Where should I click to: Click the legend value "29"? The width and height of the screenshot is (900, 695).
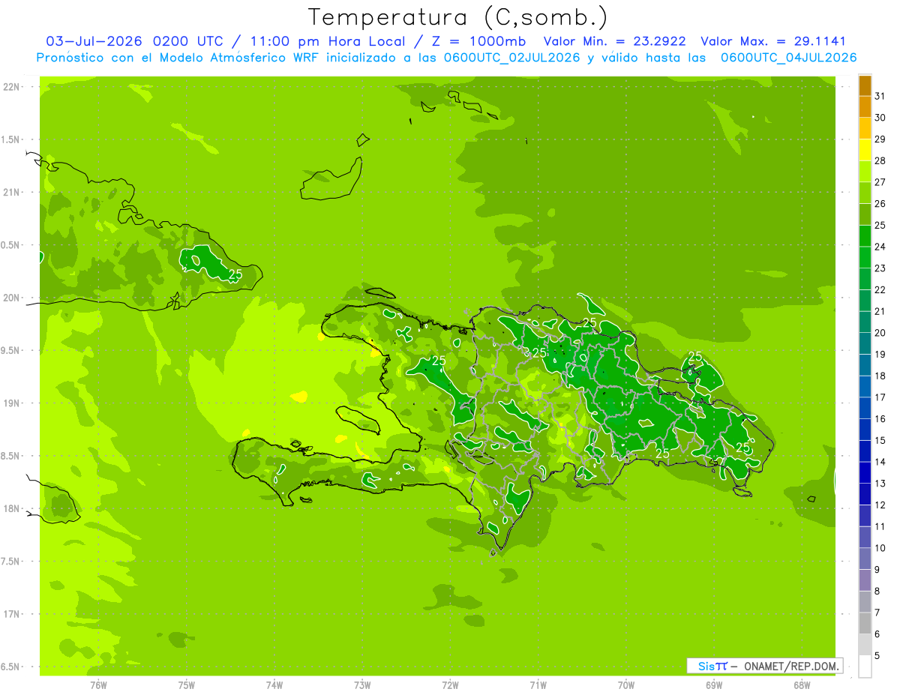[x=880, y=139]
